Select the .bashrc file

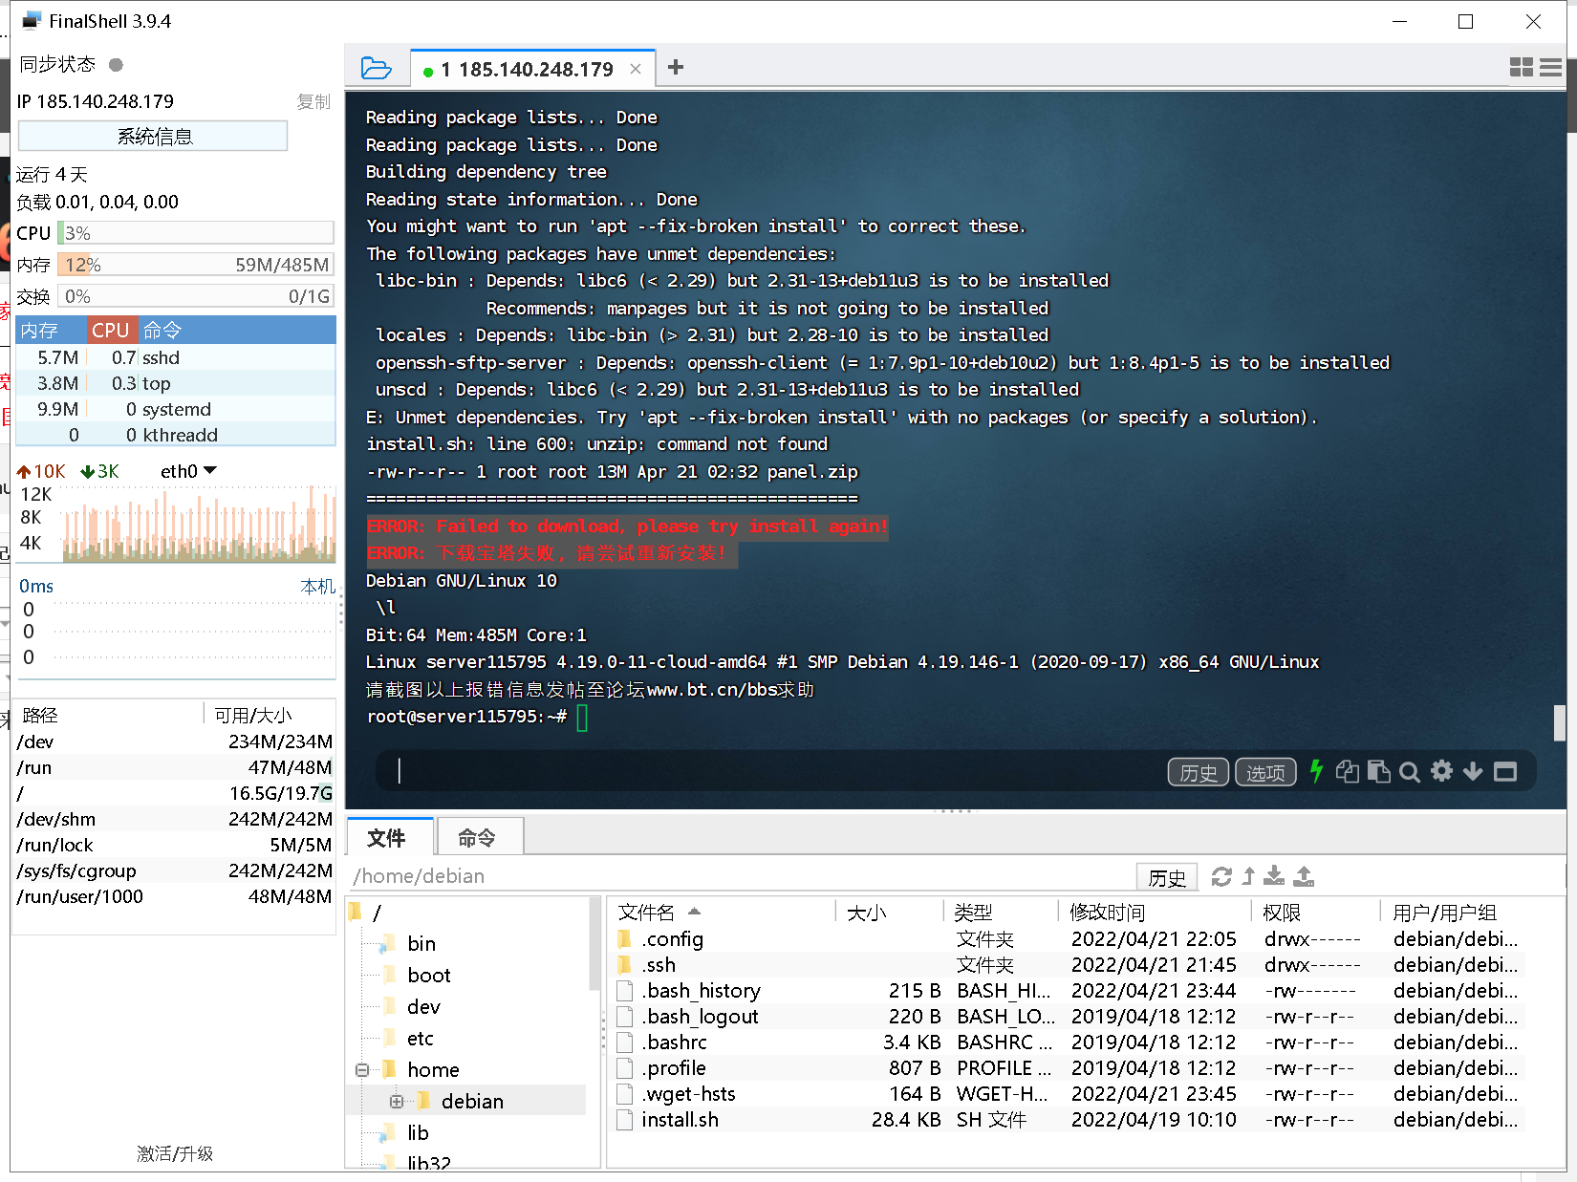[1067, 1042]
